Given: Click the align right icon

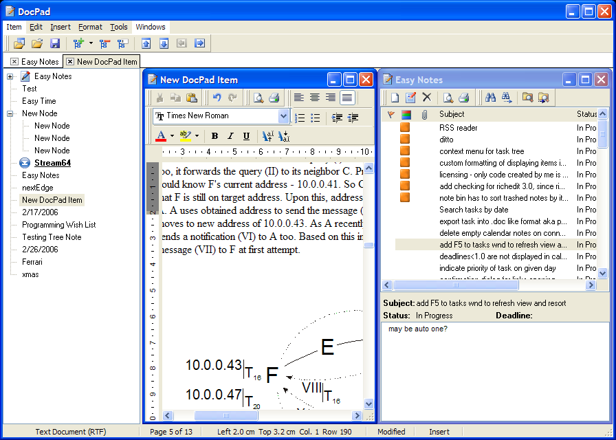Looking at the screenshot, I should [331, 98].
